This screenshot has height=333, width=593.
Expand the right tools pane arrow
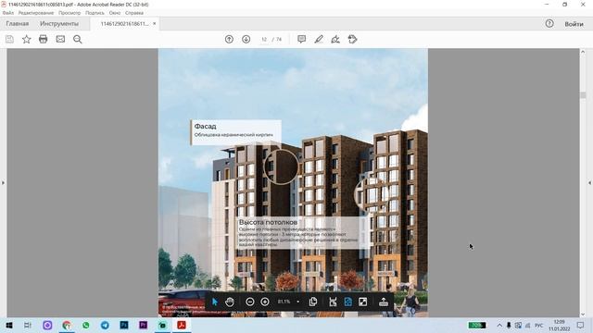[589, 183]
